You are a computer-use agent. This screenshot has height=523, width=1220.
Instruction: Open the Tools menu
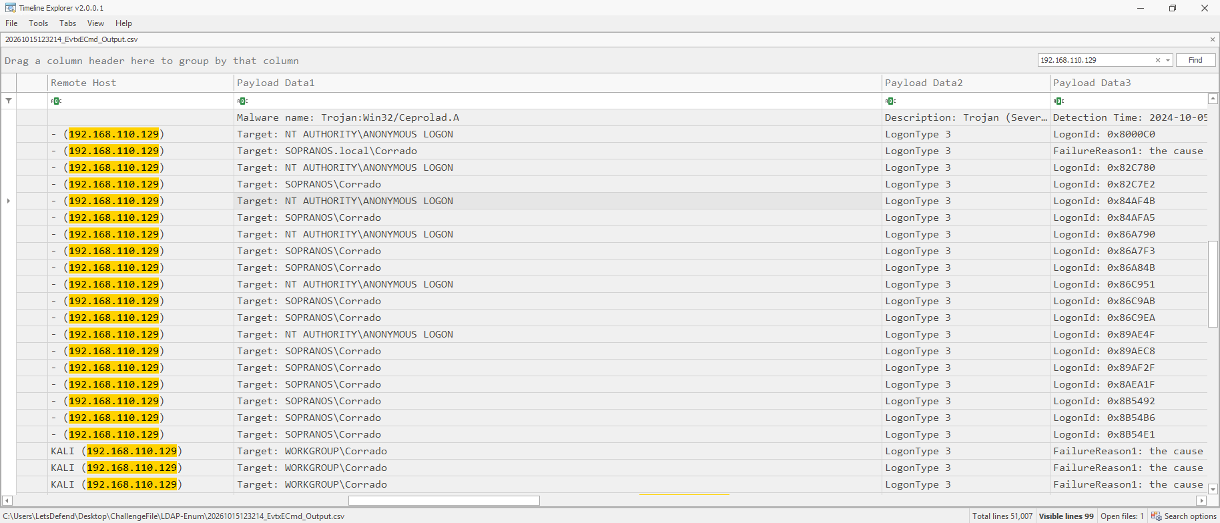click(38, 23)
